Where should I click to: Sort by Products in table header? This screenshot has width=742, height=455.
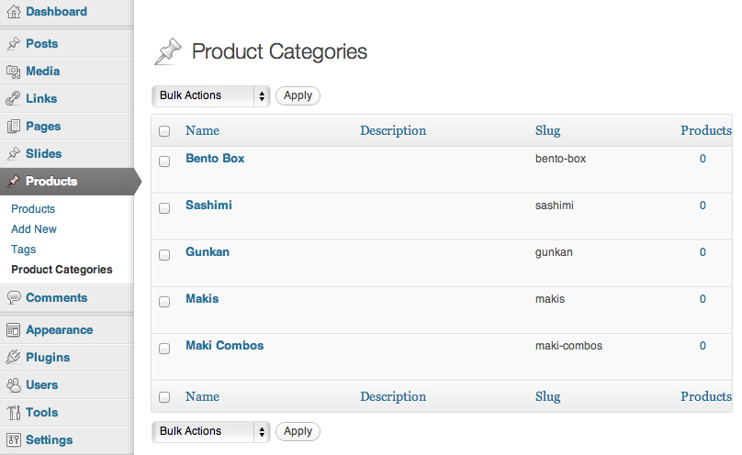pyautogui.click(x=706, y=131)
